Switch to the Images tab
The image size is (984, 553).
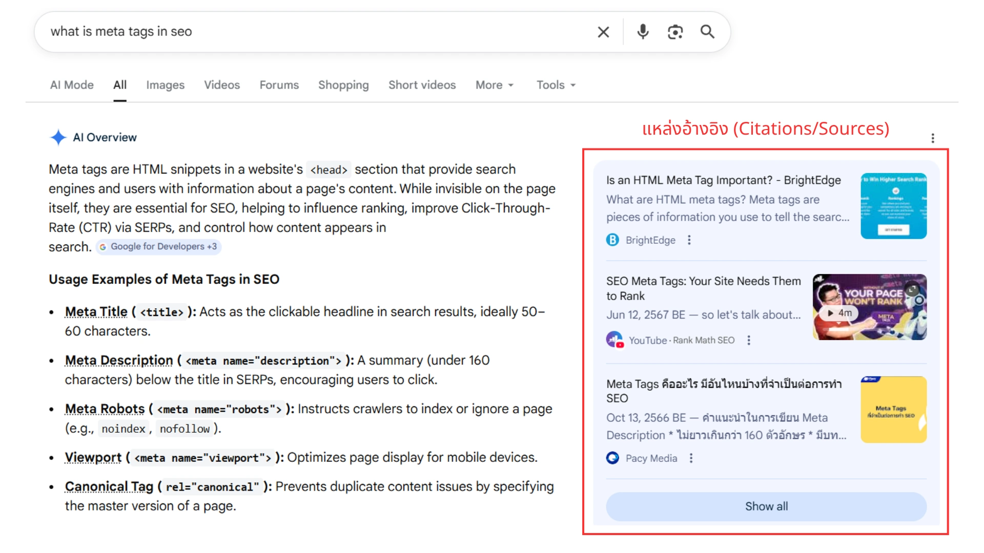(165, 85)
